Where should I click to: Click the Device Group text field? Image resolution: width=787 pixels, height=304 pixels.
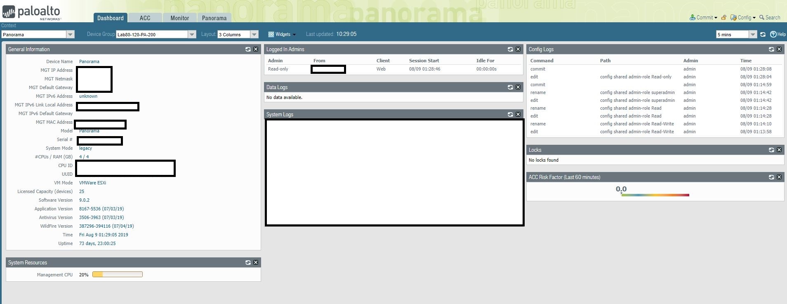[x=152, y=35]
